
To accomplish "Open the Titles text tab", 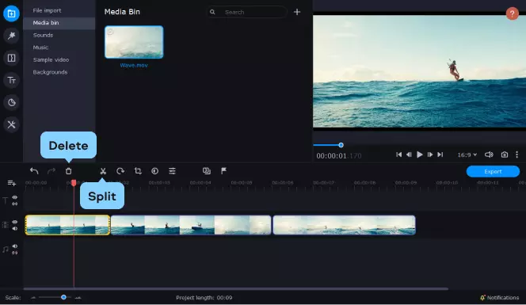I will 11,80.
